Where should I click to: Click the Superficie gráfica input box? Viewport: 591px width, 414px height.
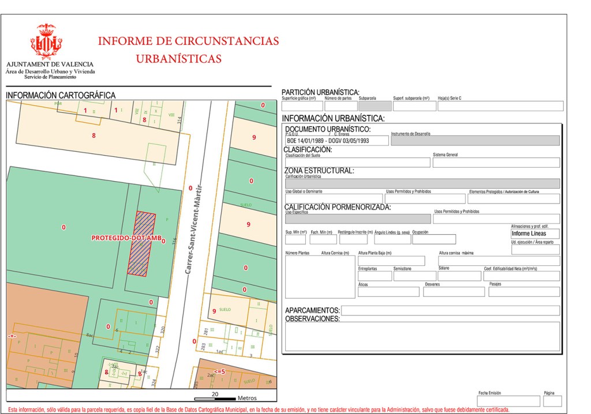302,106
